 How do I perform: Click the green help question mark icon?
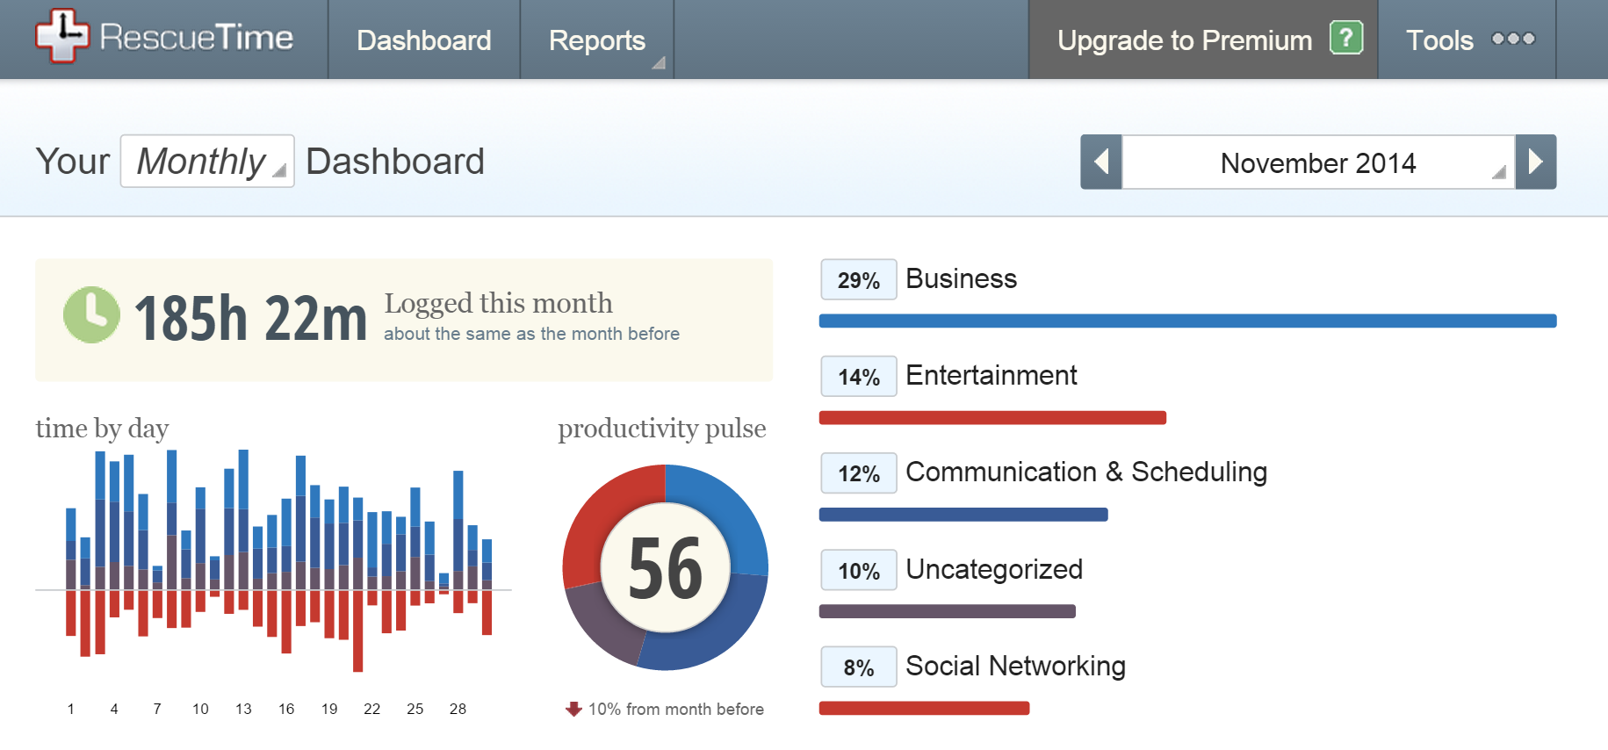coord(1345,38)
